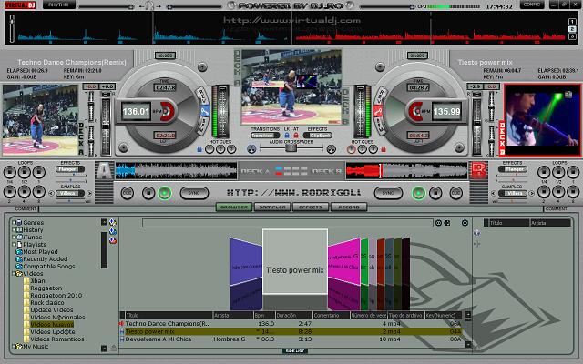Toggle deck A hot cue lock
The height and width of the screenshot is (364, 583).
[x=199, y=149]
